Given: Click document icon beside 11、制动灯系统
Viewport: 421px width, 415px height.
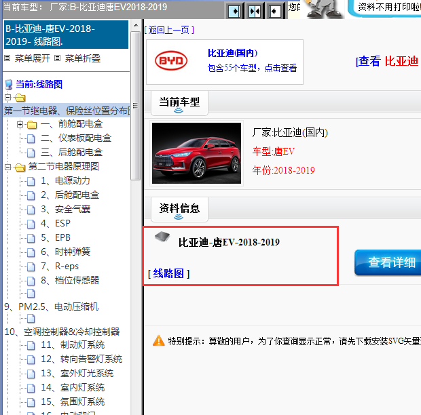Looking at the screenshot, I should (x=31, y=345).
